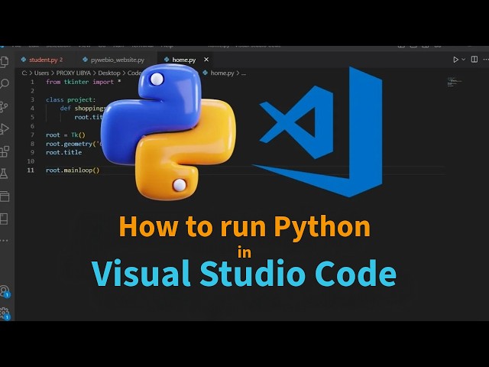This screenshot has width=489, height=367.
Task: Click the "def" keyword on line 4
Action: 65,109
